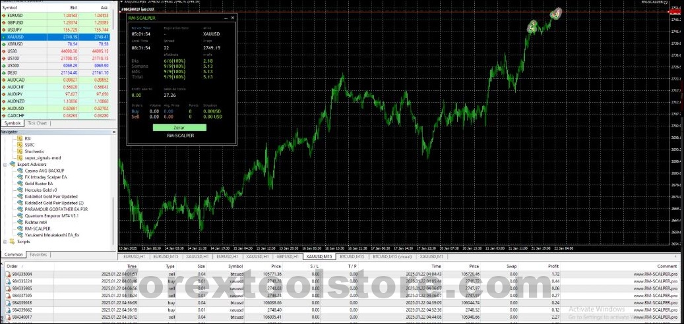The image size is (684, 324).
Task: Click the Yarukami Mnukakashi EA_fix icon
Action: (20, 234)
